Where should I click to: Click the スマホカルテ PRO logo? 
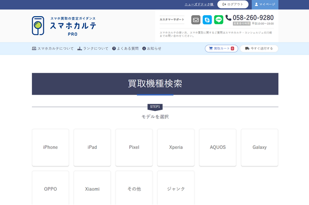64,26
